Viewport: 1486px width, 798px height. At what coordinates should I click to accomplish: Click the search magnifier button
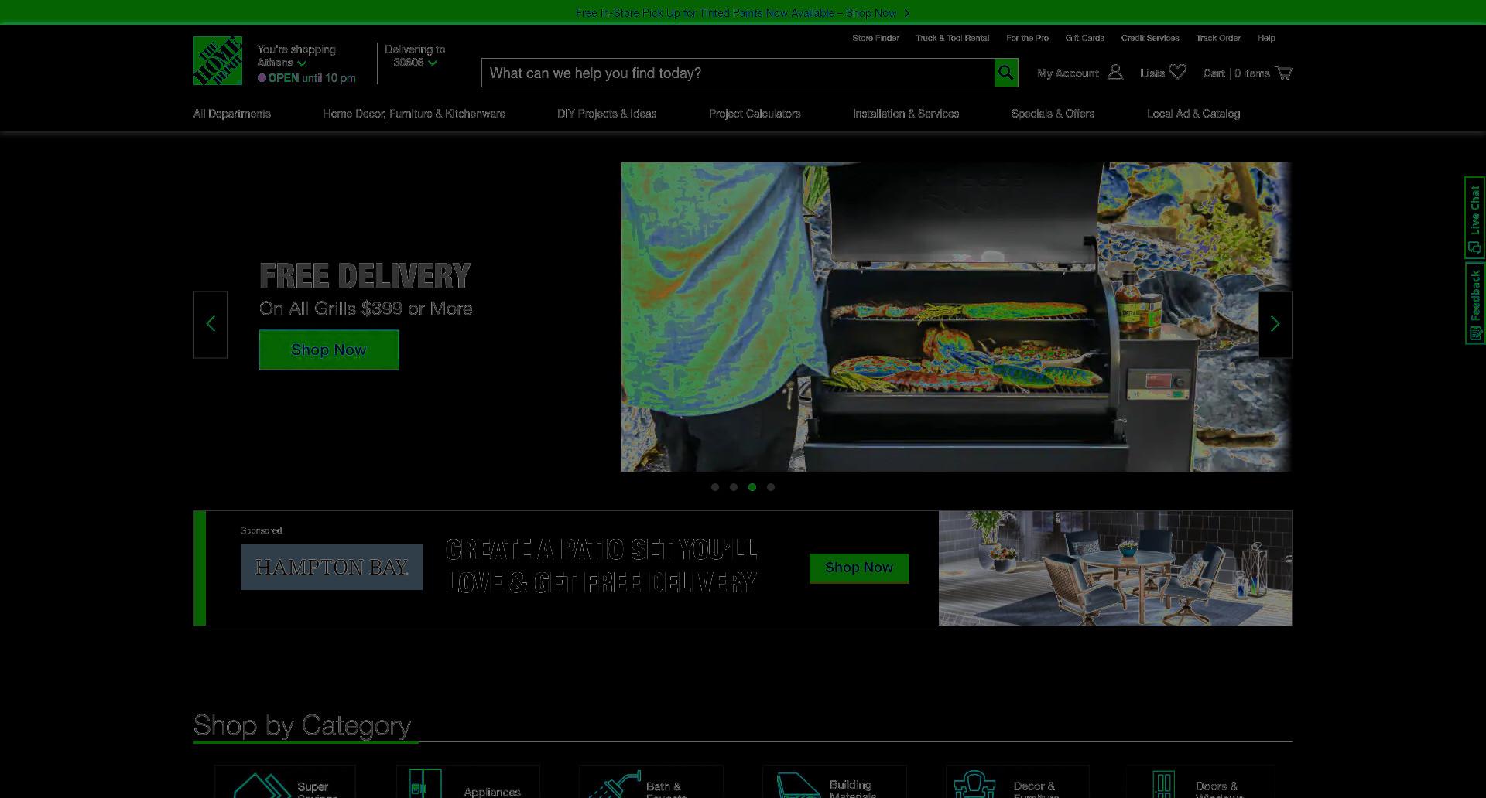click(x=1005, y=73)
